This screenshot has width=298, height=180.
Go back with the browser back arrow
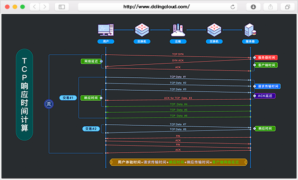point(35,7)
